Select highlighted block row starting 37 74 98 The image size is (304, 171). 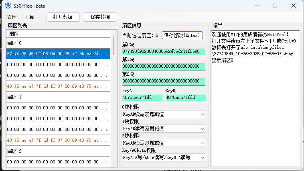click(57, 54)
